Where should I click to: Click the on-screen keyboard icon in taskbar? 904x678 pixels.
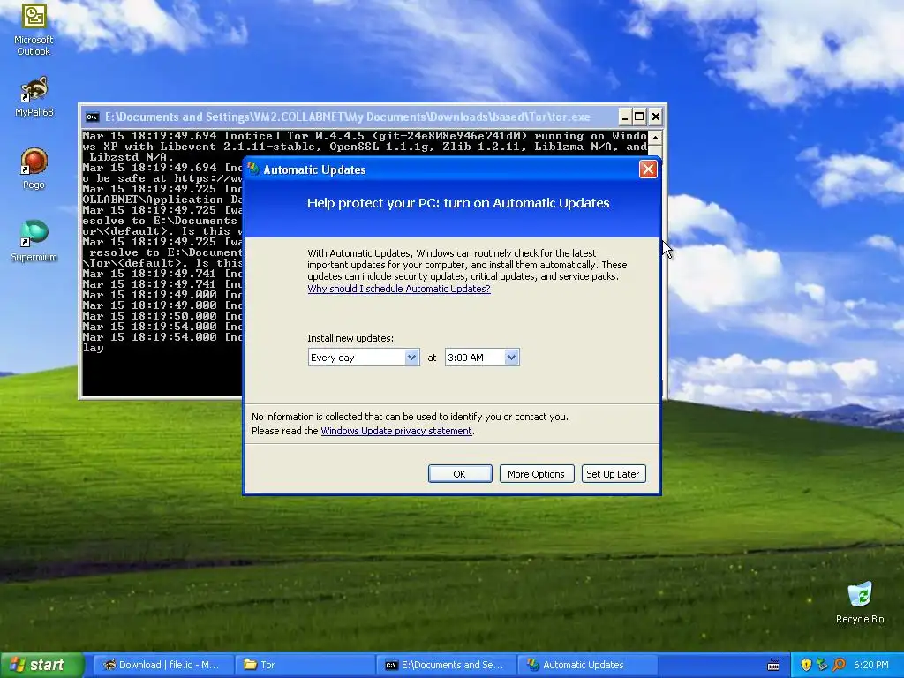(773, 666)
